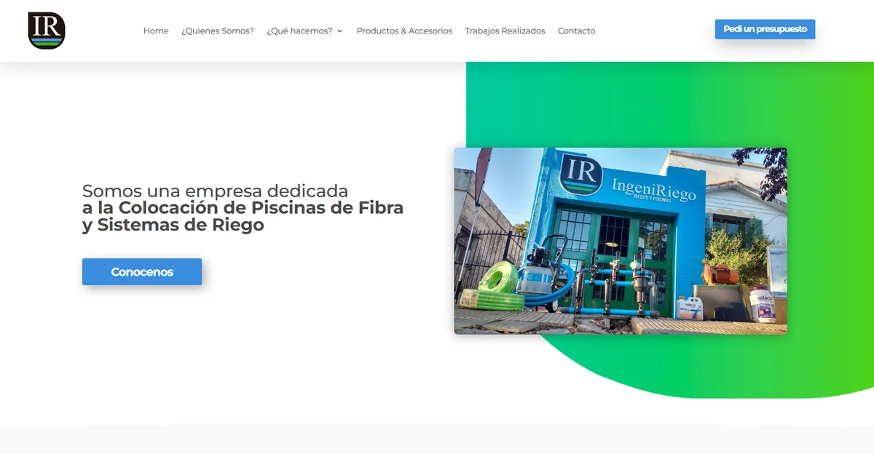The image size is (874, 454).
Task: Go to ¿Quienes Somos? page
Action: point(218,31)
